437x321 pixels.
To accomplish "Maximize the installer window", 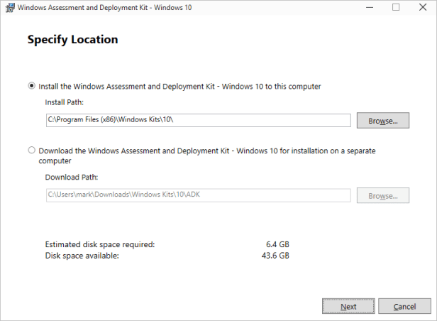I will (396, 8).
